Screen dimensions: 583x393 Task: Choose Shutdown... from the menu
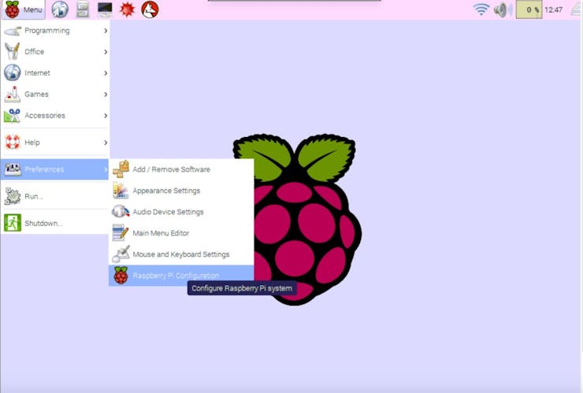[55, 223]
